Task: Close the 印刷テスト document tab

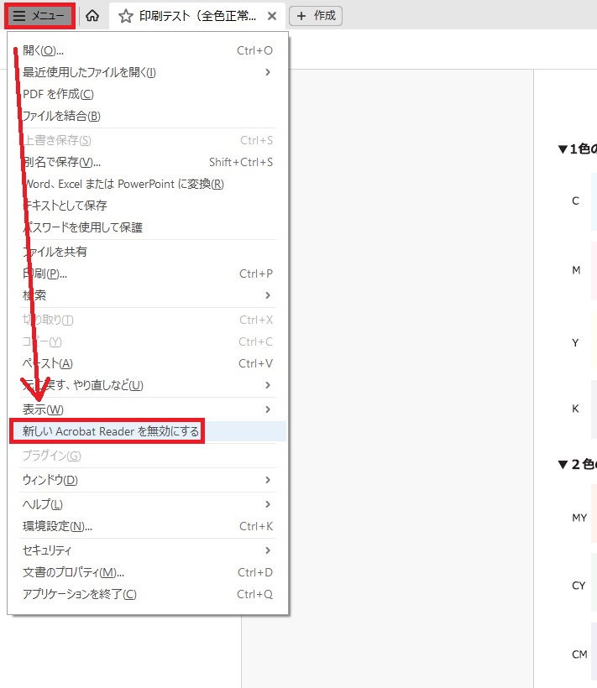Action: (271, 16)
